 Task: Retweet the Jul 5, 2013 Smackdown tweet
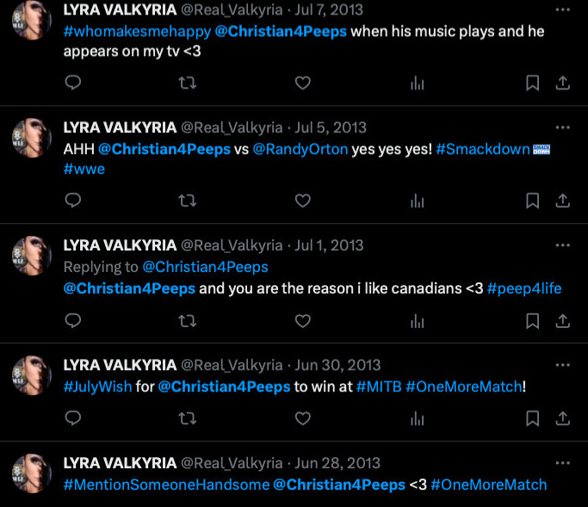pyautogui.click(x=187, y=201)
